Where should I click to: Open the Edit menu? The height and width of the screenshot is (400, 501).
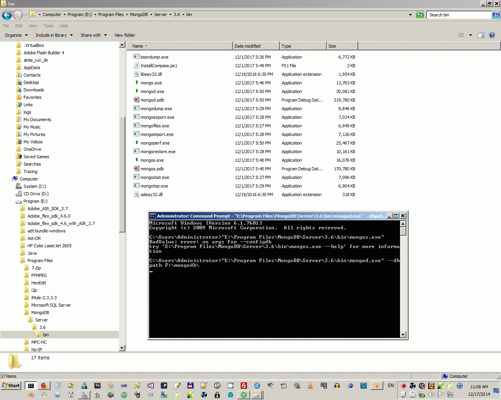[19, 26]
